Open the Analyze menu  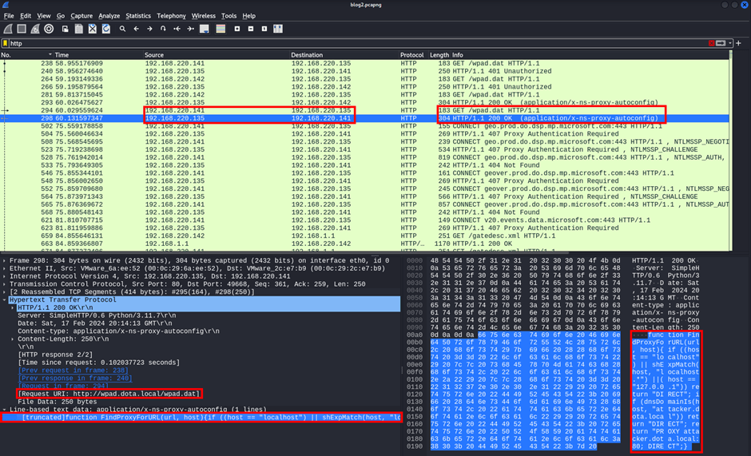[109, 16]
